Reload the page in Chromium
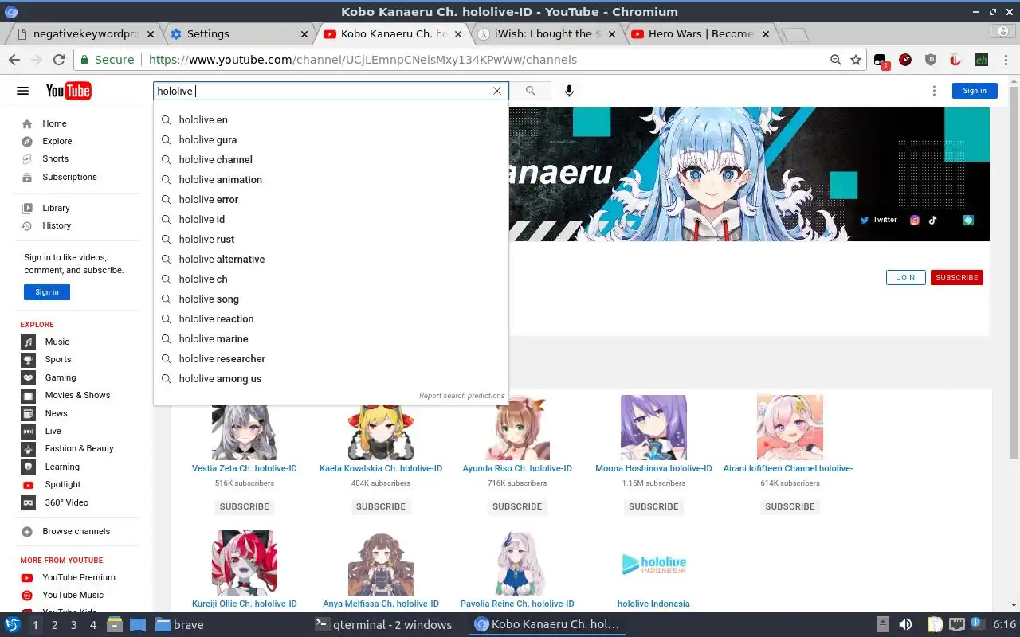 tap(59, 60)
